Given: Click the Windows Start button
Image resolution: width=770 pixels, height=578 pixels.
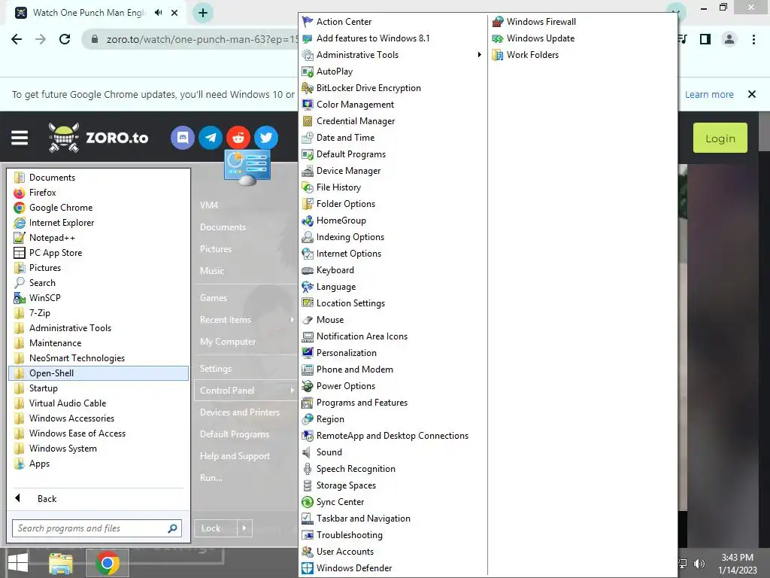Looking at the screenshot, I should pyautogui.click(x=18, y=563).
